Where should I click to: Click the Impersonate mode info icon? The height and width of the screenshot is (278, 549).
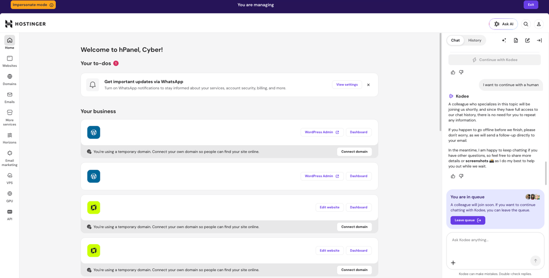51,5
